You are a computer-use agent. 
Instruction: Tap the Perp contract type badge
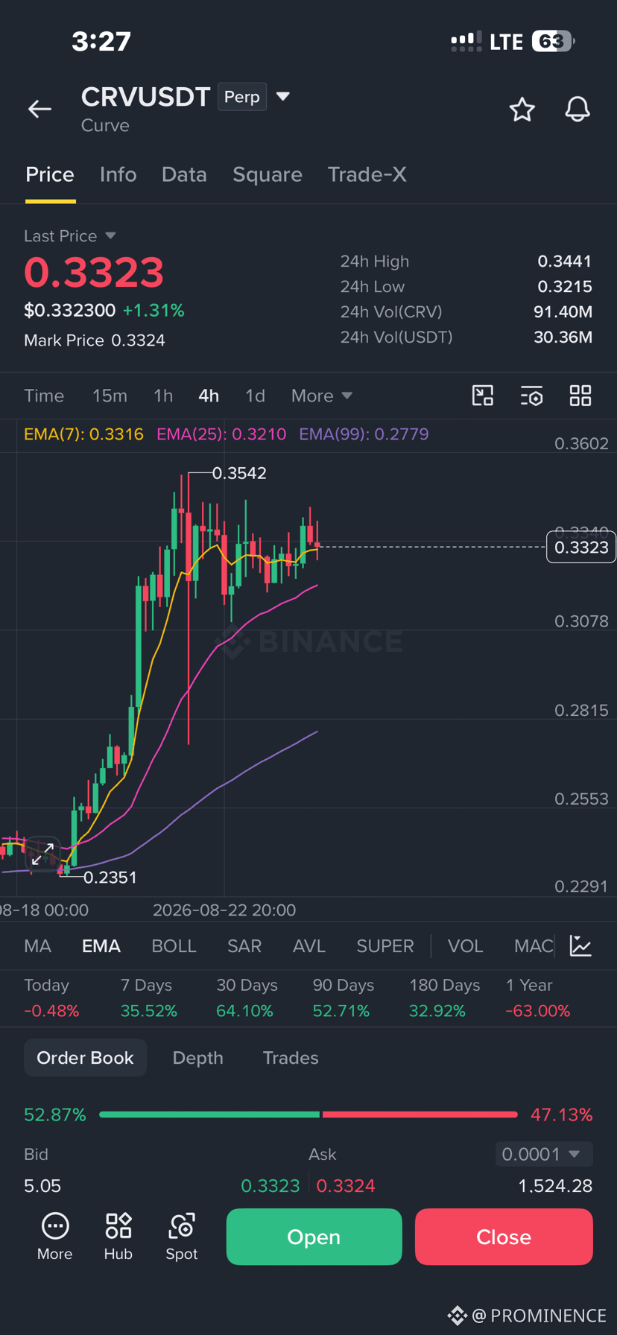click(x=242, y=97)
